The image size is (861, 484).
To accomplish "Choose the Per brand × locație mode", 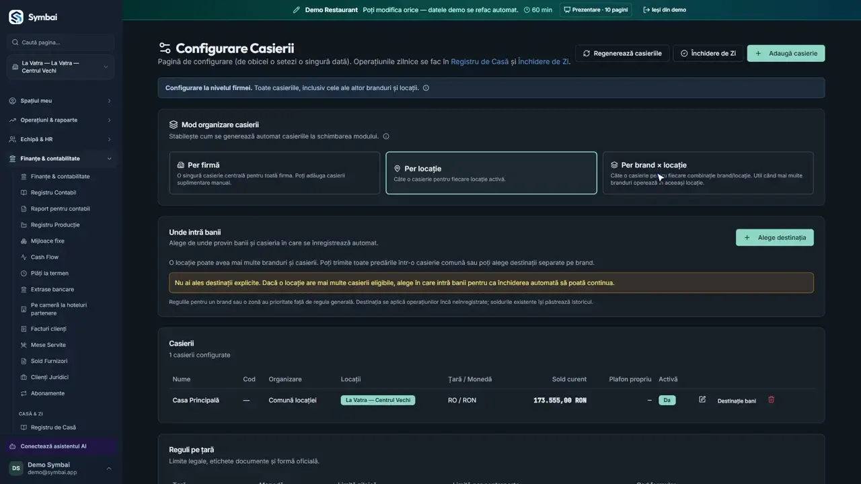I will click(708, 173).
